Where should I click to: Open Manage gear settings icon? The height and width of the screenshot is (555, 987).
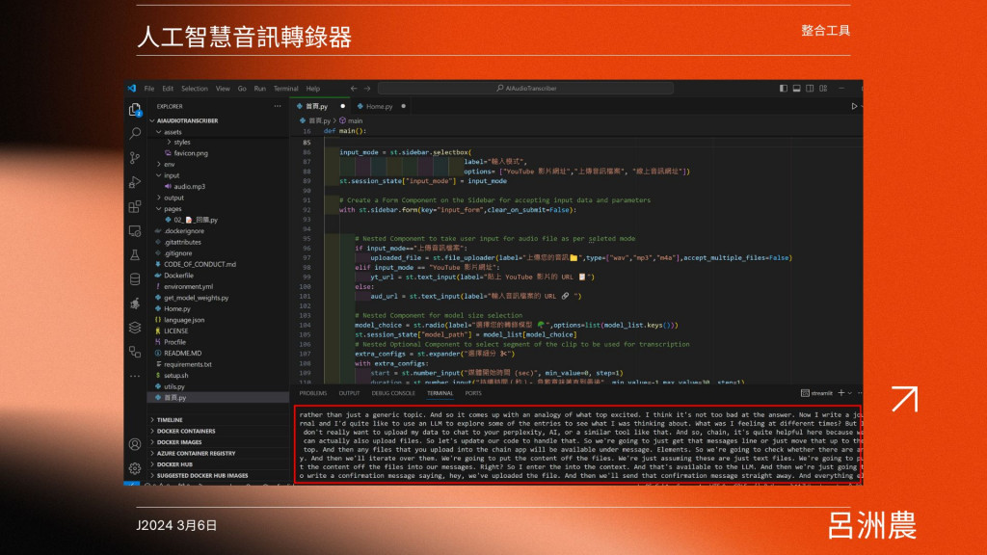point(135,468)
